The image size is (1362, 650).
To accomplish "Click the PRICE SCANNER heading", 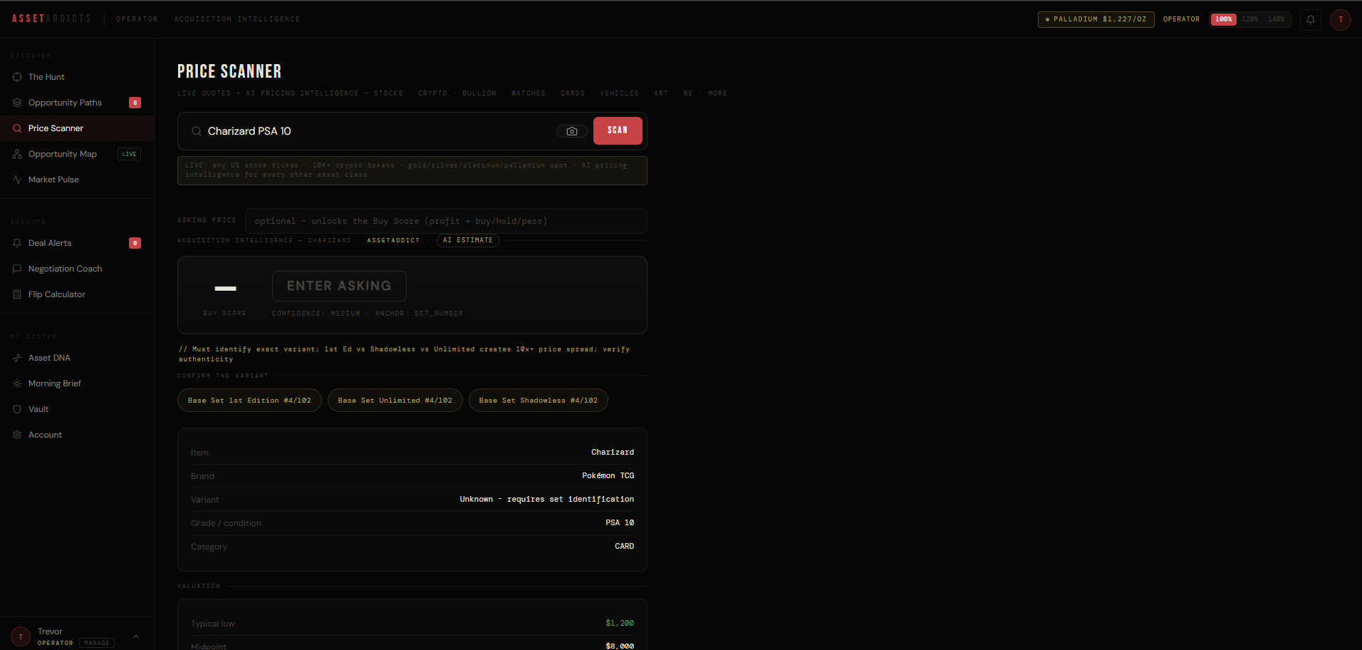I will tap(229, 71).
